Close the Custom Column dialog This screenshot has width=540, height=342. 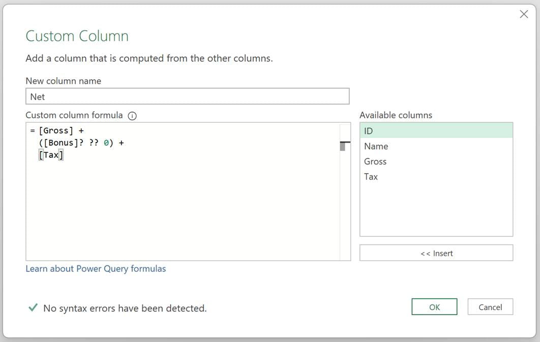(x=524, y=14)
